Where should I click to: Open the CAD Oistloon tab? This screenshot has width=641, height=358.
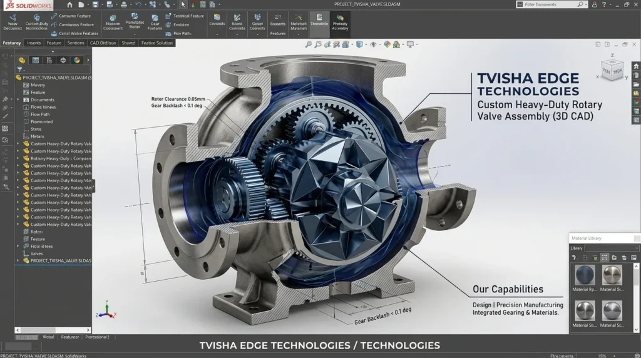point(103,43)
